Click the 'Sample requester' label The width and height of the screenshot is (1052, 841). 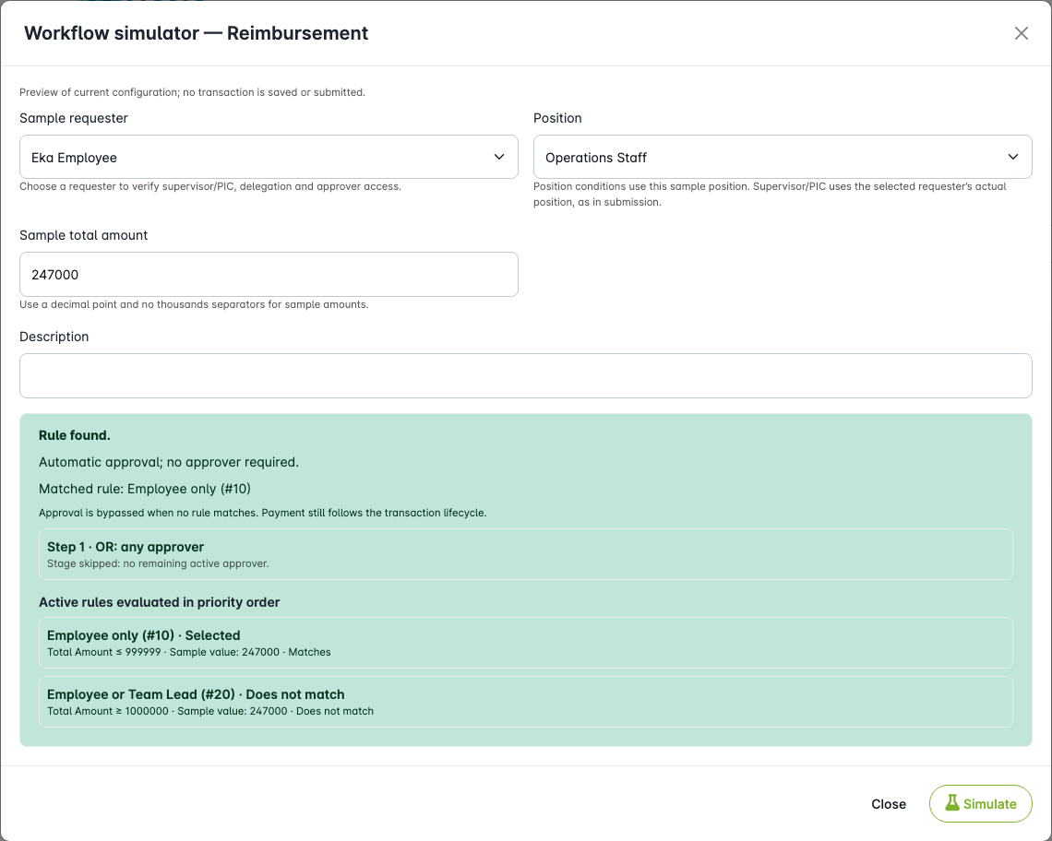coord(74,118)
